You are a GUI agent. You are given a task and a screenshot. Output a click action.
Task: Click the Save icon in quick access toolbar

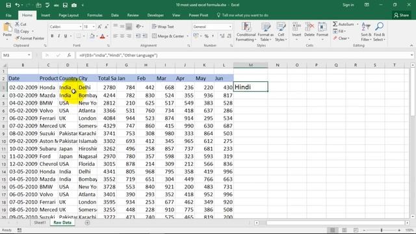(x=8, y=5)
